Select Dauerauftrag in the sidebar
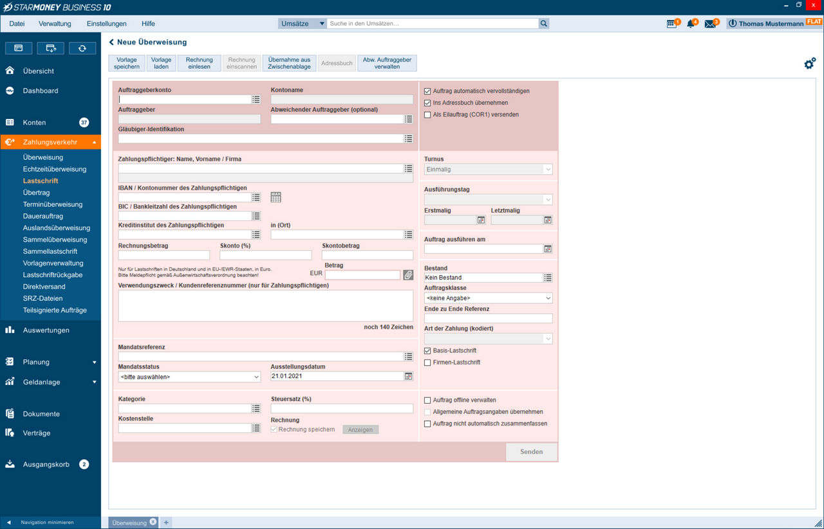 [43, 216]
